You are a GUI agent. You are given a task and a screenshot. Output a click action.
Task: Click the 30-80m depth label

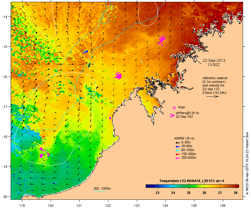pos(187,146)
